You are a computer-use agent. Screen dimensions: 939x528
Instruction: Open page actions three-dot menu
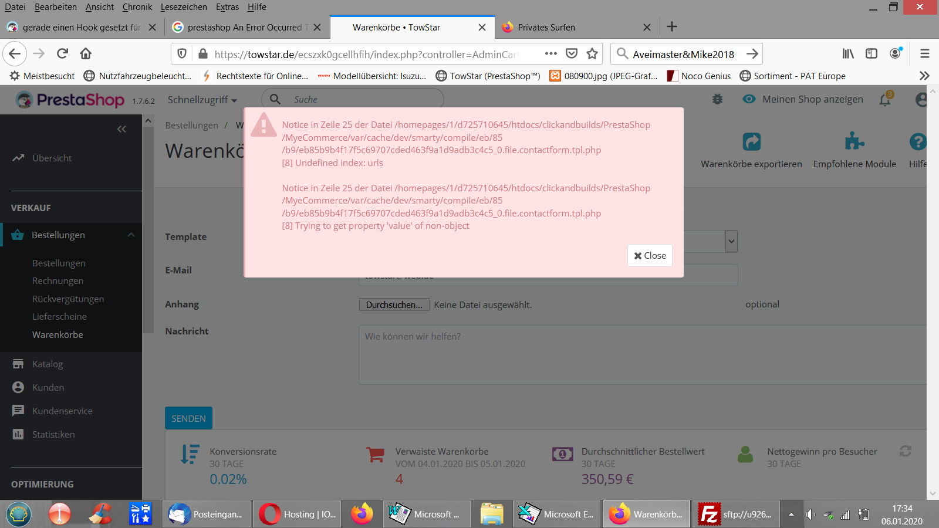pyautogui.click(x=550, y=54)
